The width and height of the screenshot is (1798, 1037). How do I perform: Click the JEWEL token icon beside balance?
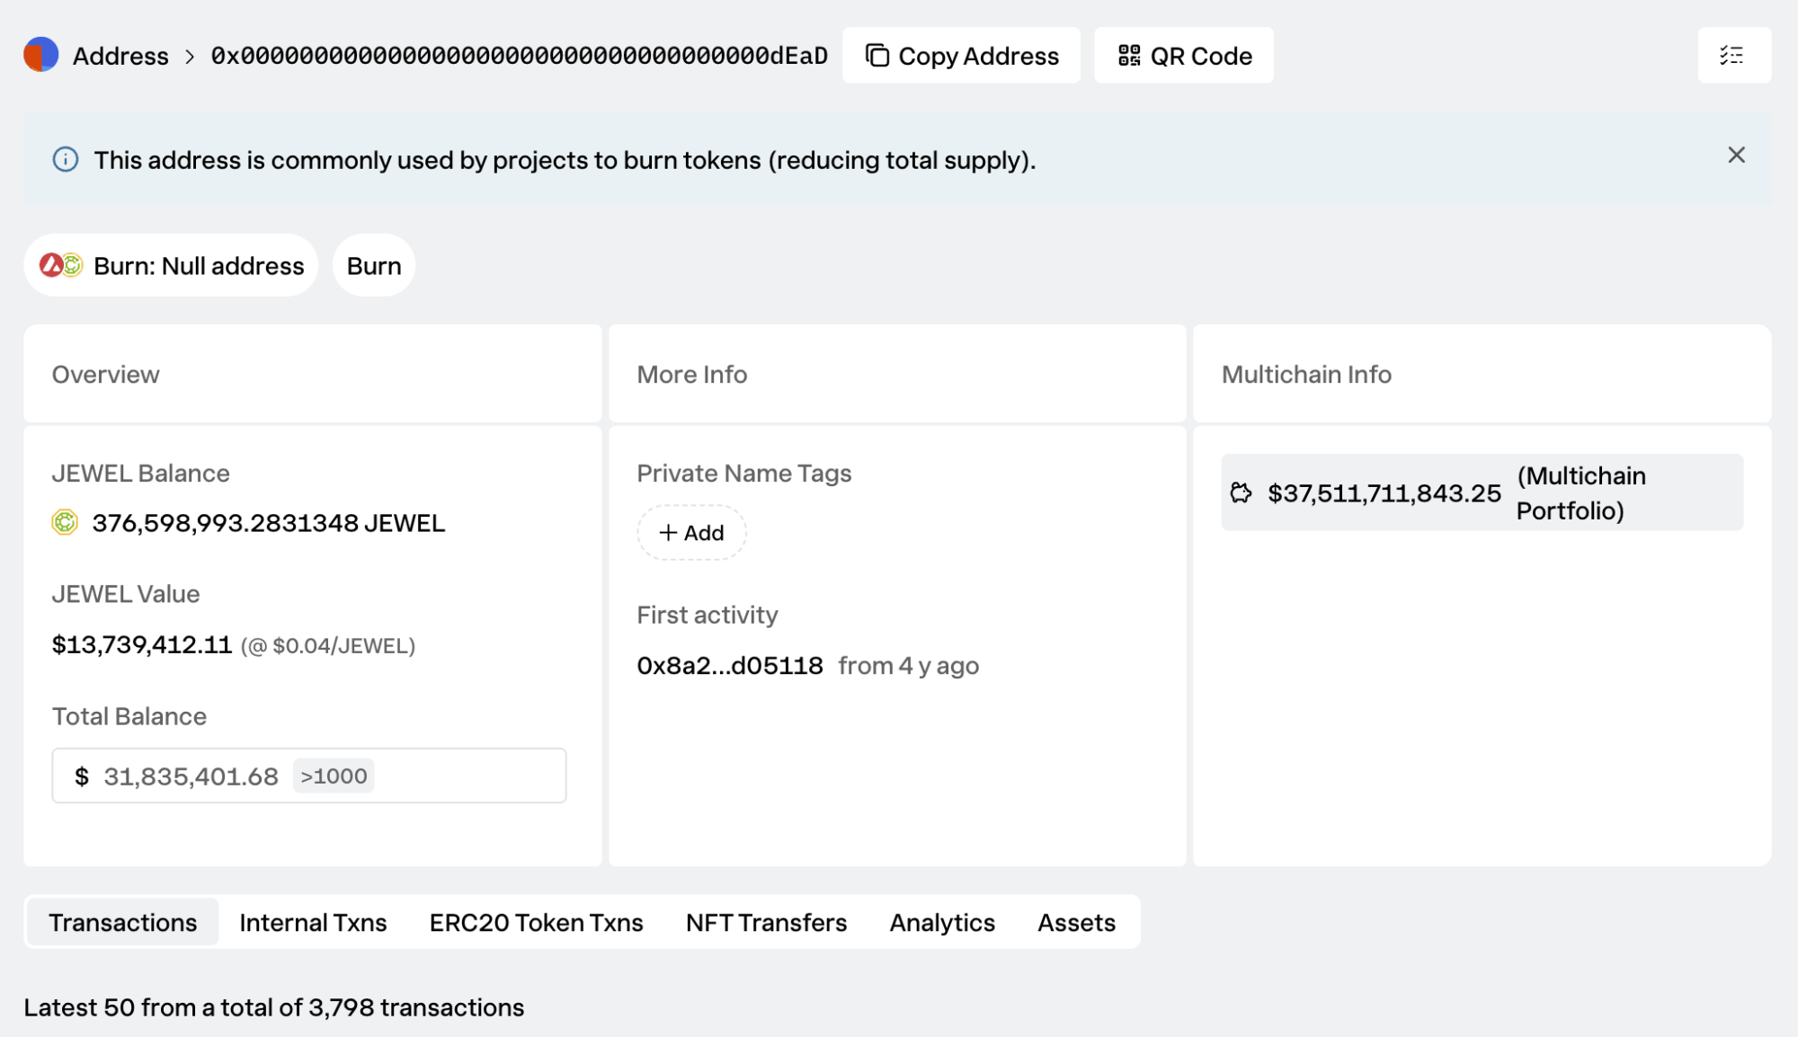tap(65, 522)
